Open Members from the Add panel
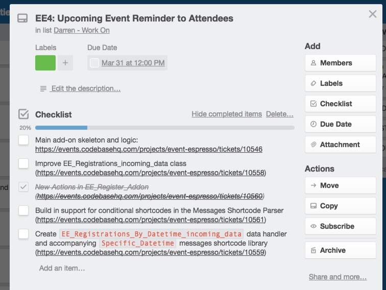The height and width of the screenshot is (290, 386). pyautogui.click(x=341, y=63)
